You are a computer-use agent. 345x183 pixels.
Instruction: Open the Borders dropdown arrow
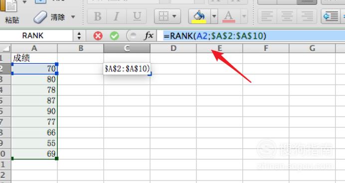pyautogui.click(x=174, y=16)
